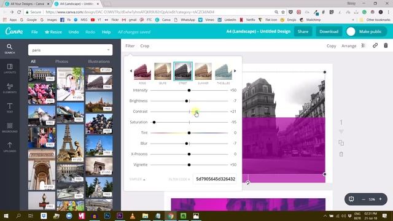Switch to the Photos tab
Viewport: 393px width, 221px height.
pyautogui.click(x=61, y=61)
